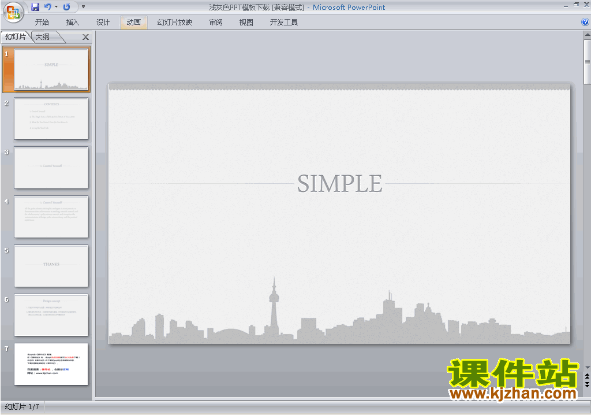This screenshot has width=591, height=415.
Task: Undo the last action
Action: tap(47, 7)
